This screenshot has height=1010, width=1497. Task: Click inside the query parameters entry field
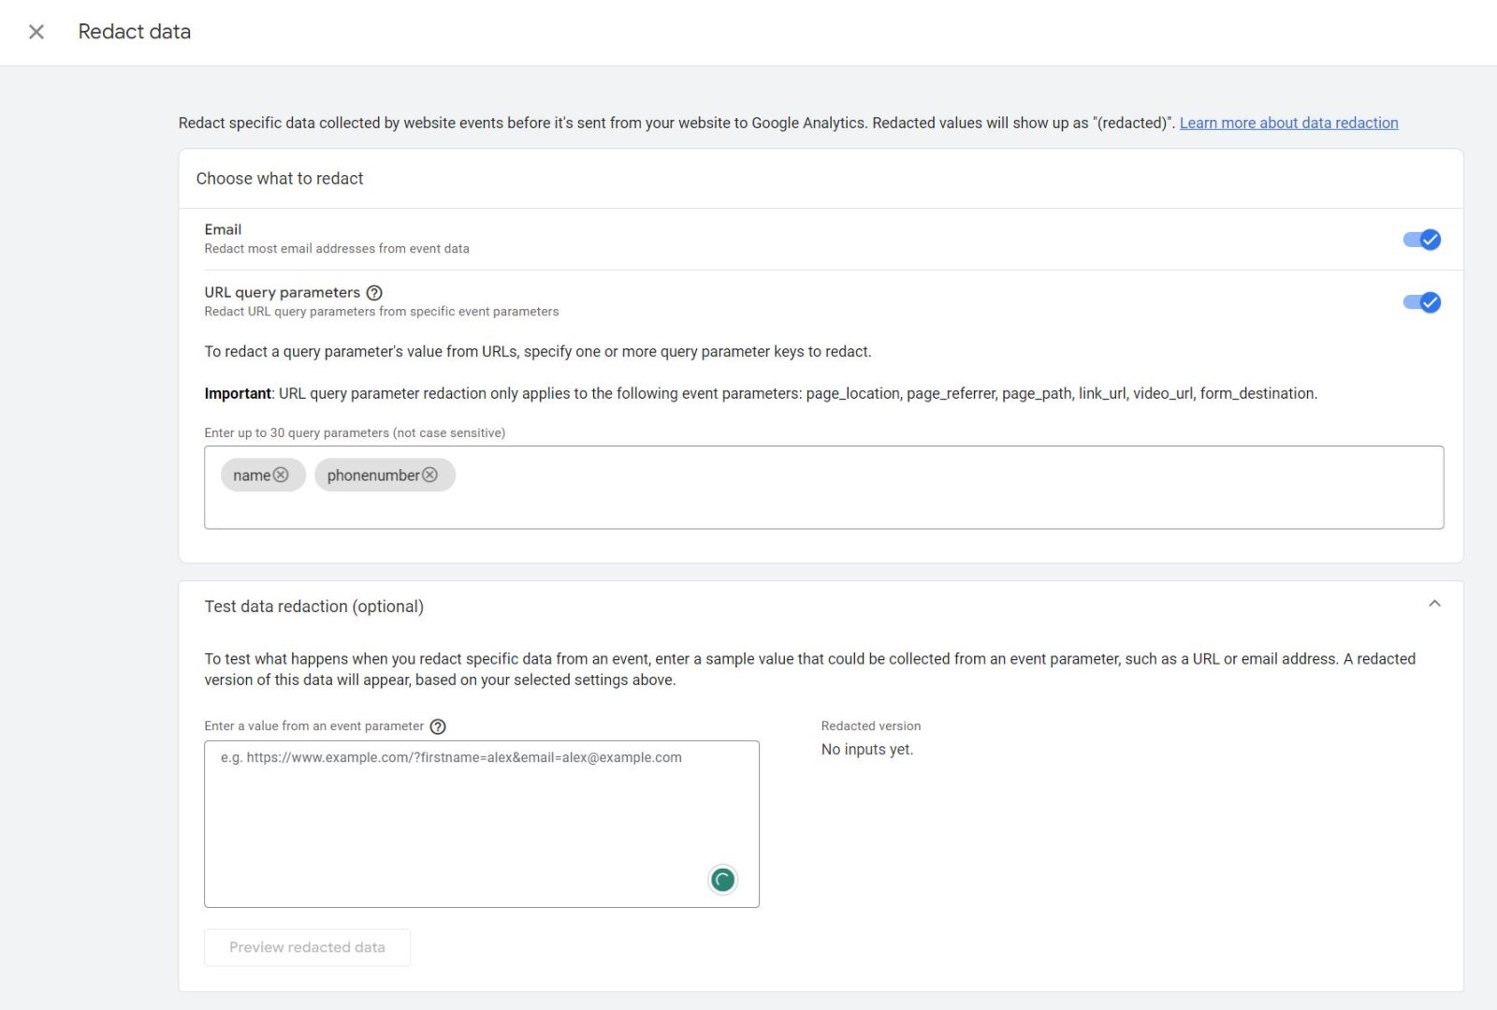pos(842,487)
